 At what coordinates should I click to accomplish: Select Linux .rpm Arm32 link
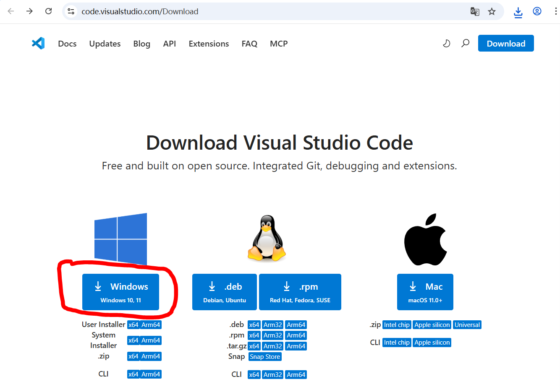pos(273,335)
